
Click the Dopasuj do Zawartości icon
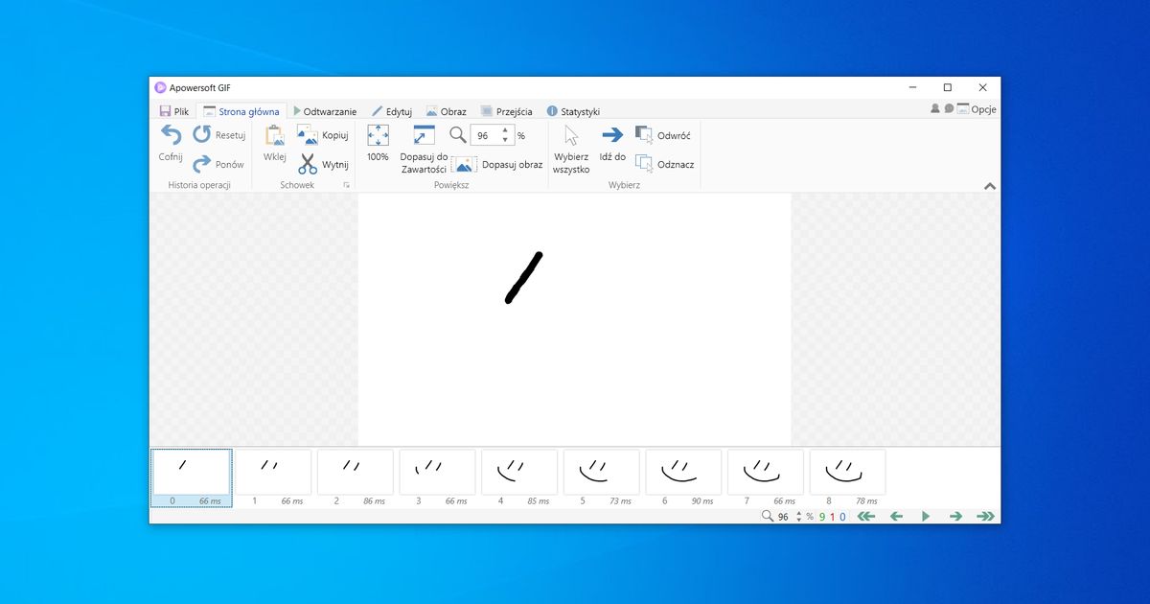423,136
